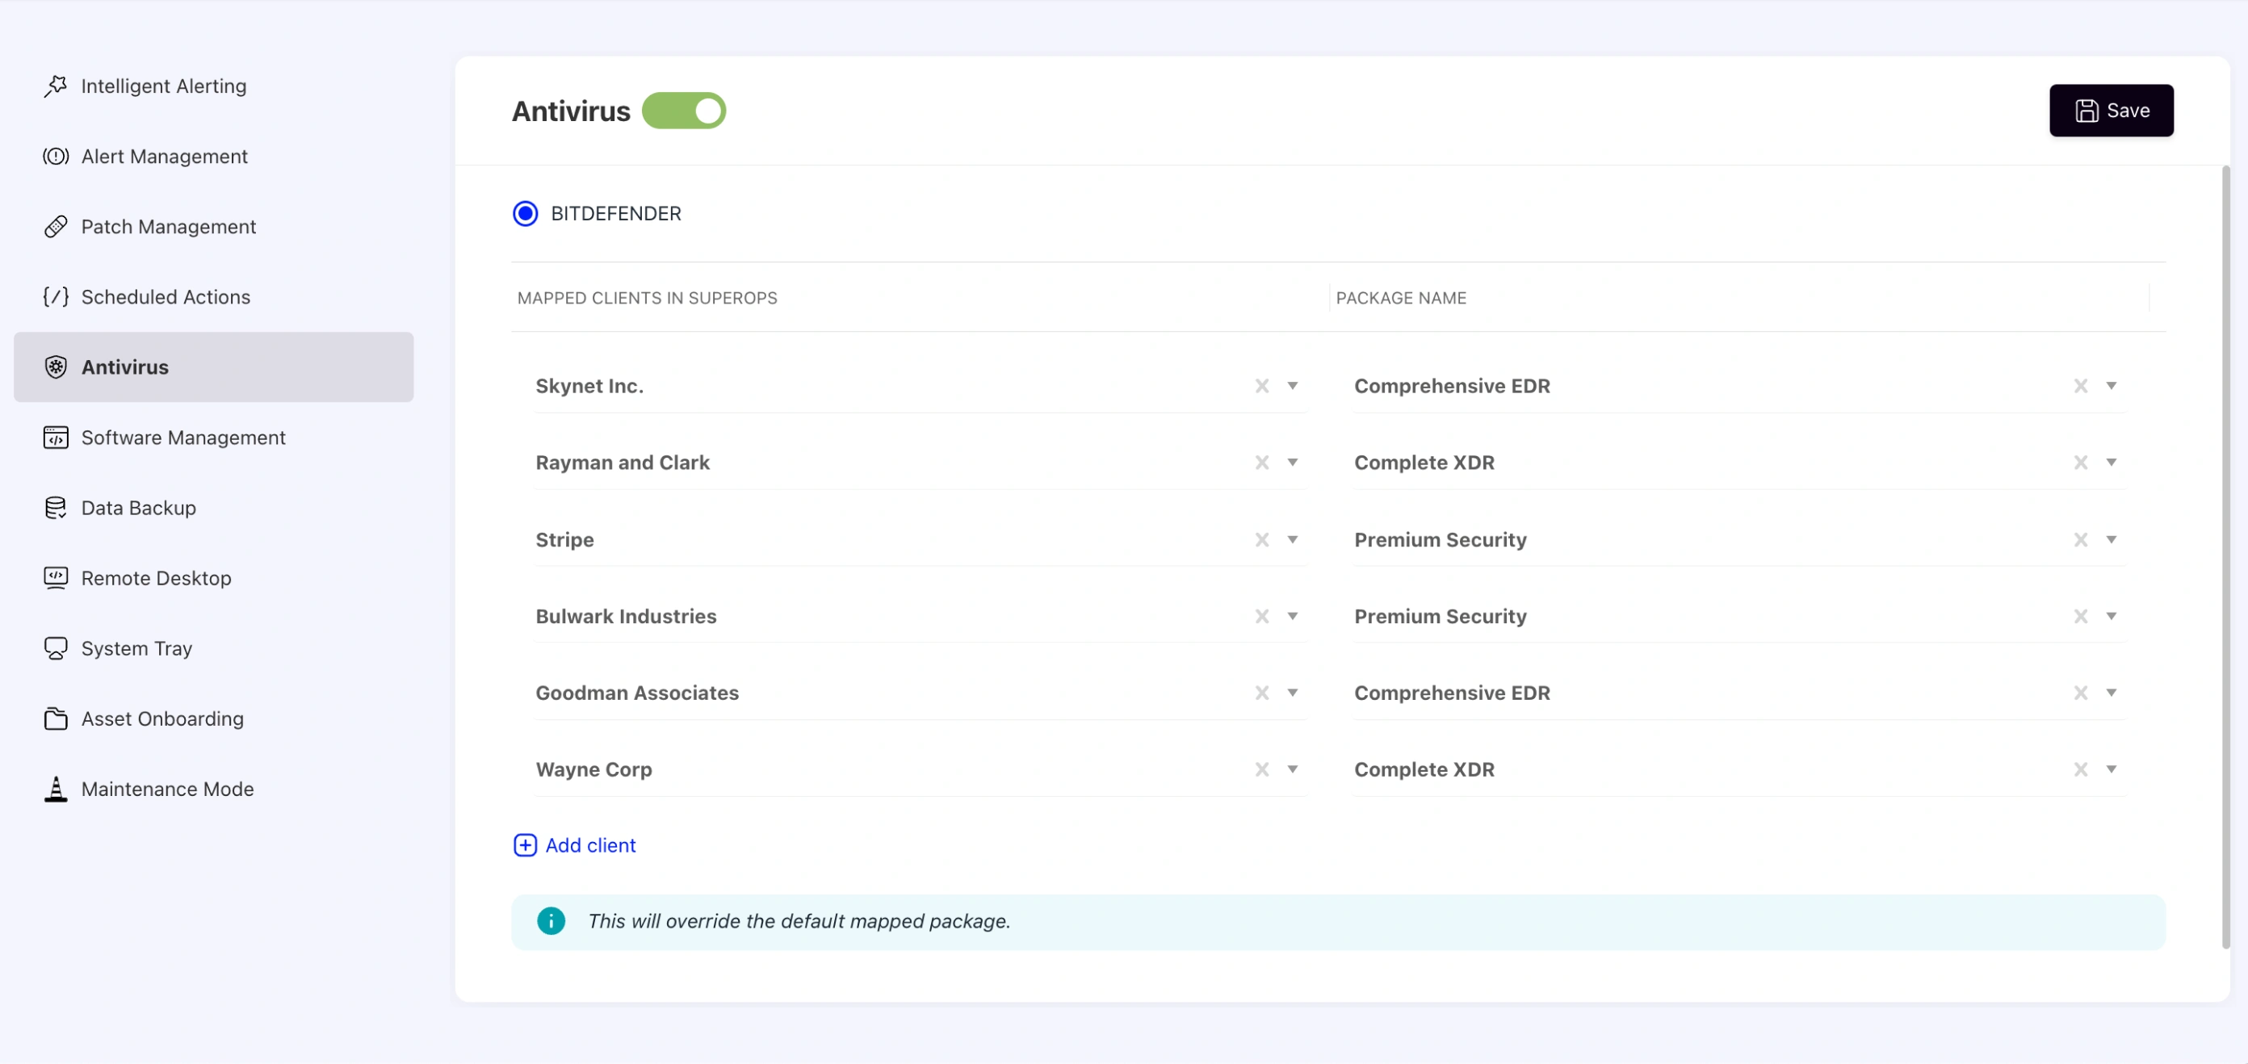2248x1064 pixels.
Task: Open package dropdown for Wayne Corp row
Action: tap(2111, 769)
